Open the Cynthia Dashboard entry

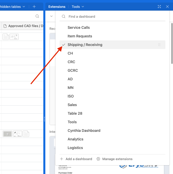tap(84, 131)
